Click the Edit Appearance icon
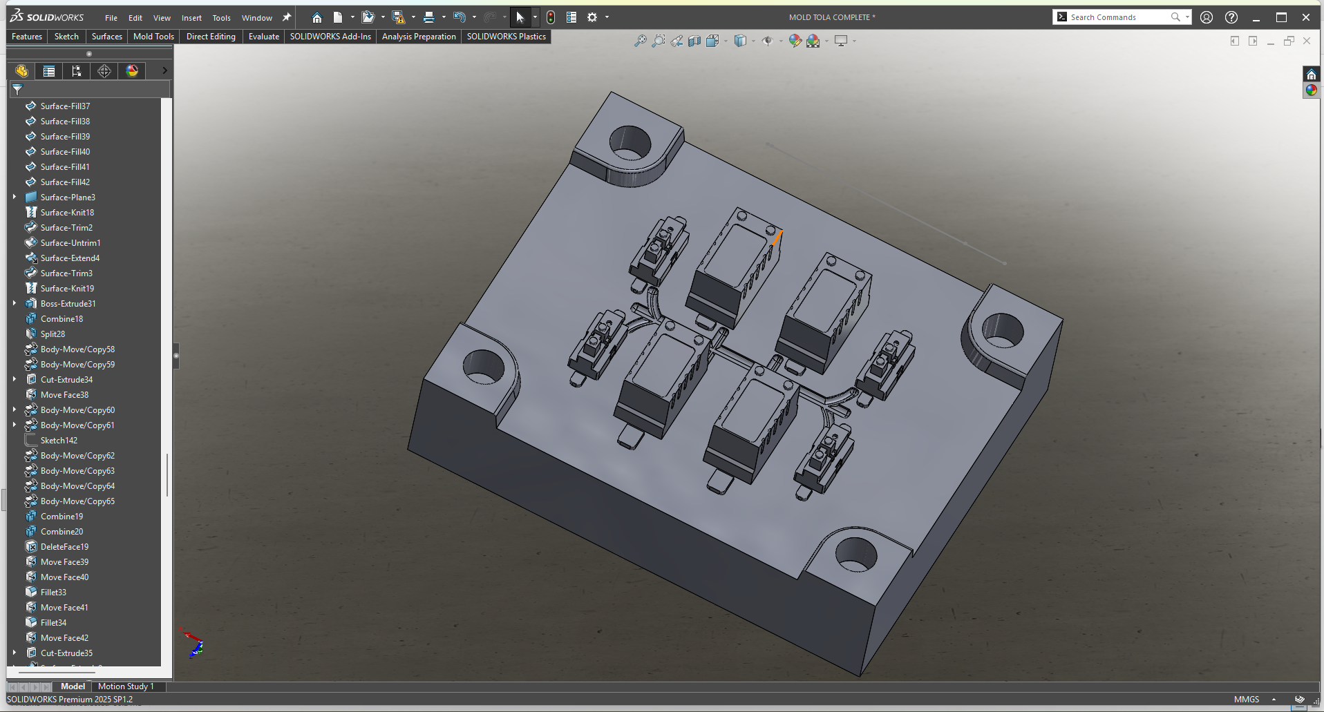1324x712 pixels. pos(795,41)
